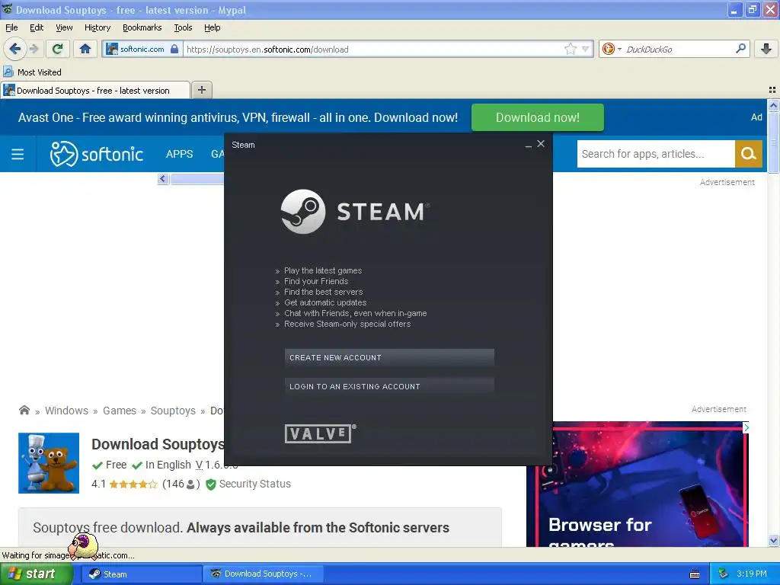The height and width of the screenshot is (585, 780).
Task: Switch to Download Souptoys taskbar item
Action: (x=264, y=574)
